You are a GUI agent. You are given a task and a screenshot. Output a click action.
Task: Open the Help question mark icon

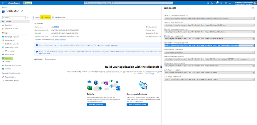click(226, 3)
